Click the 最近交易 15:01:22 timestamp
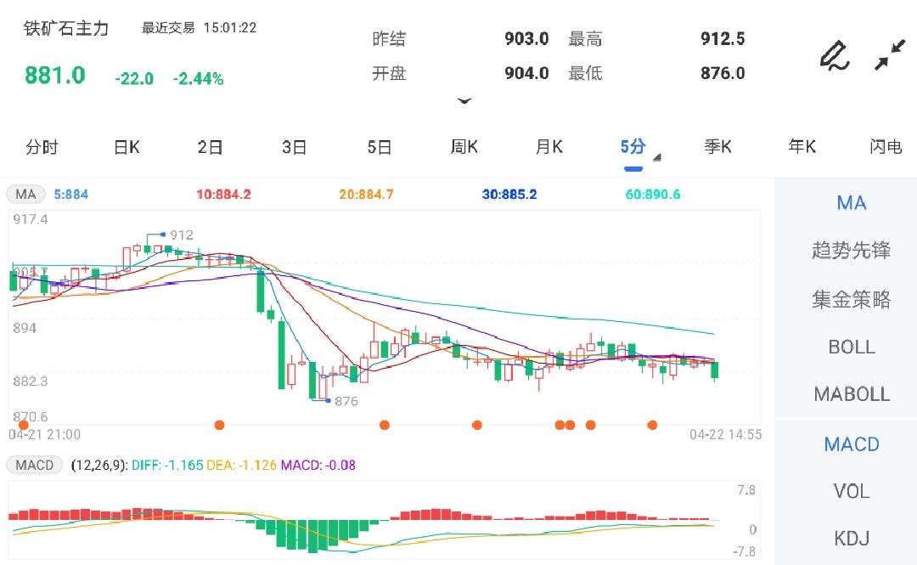The image size is (917, 565). [199, 28]
